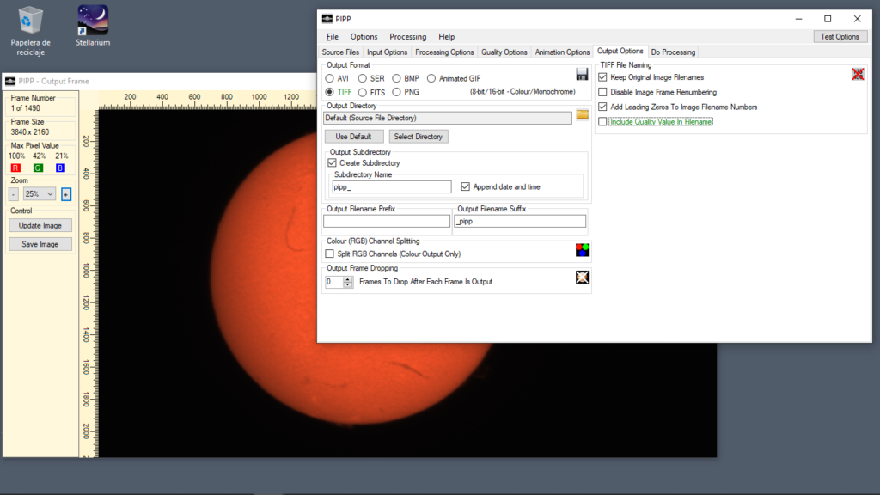Click the Update Image button
Image resolution: width=880 pixels, height=495 pixels.
[40, 226]
